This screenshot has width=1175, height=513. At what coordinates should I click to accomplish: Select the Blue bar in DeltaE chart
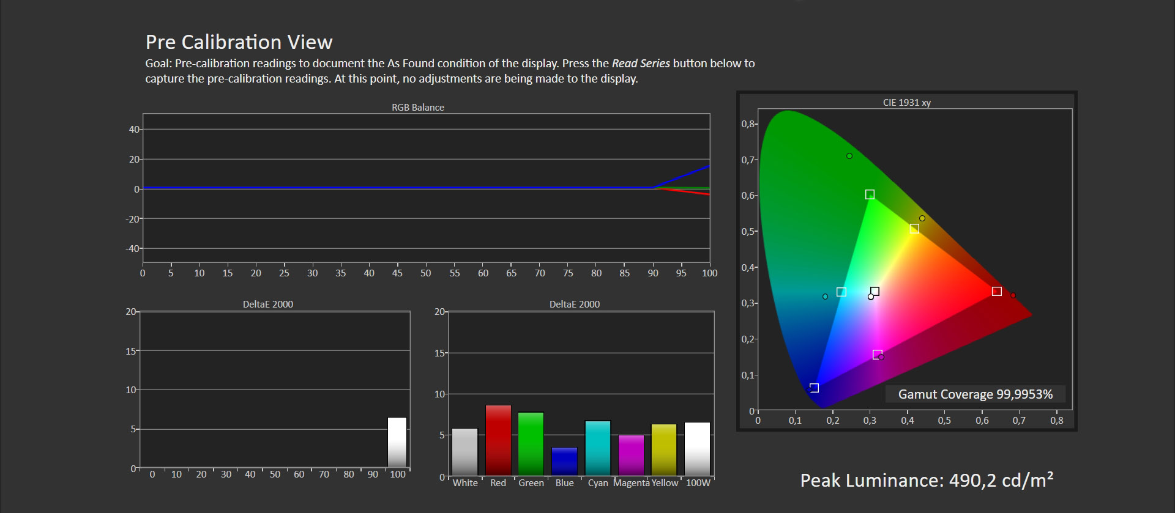564,462
